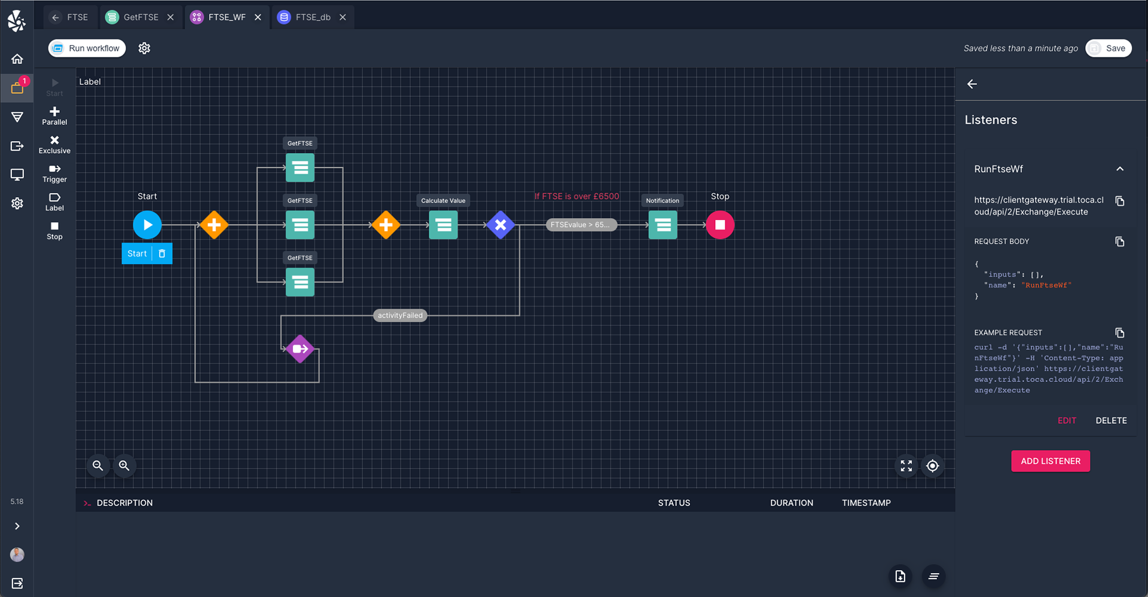Delete the Start node using the trash icon

[163, 253]
